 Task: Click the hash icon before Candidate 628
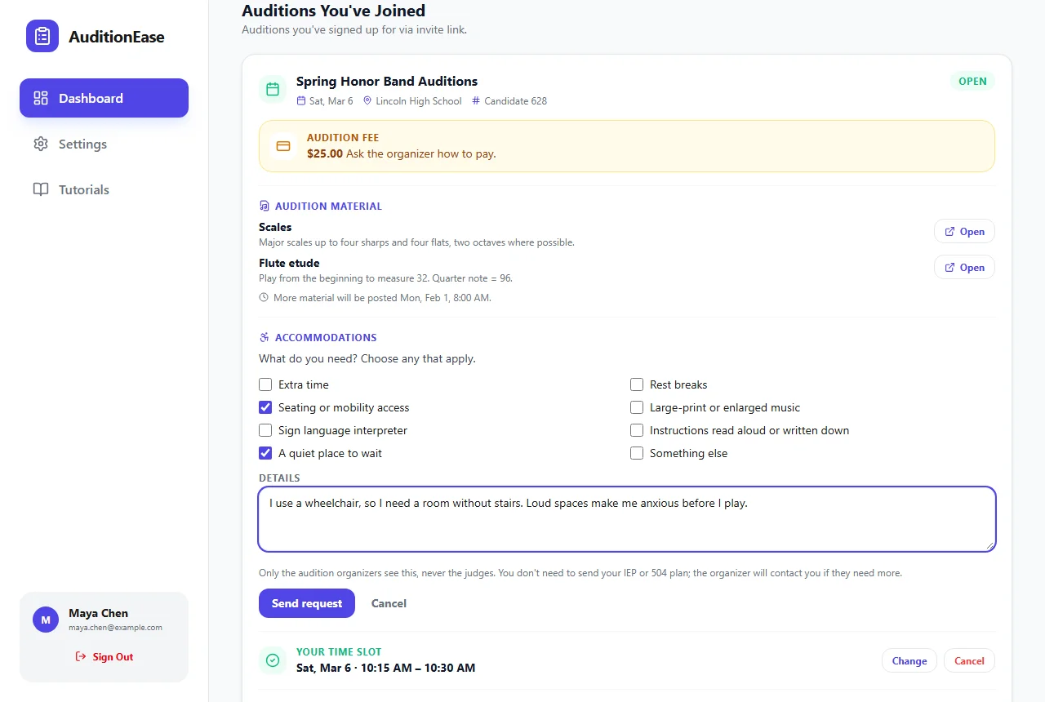(476, 101)
